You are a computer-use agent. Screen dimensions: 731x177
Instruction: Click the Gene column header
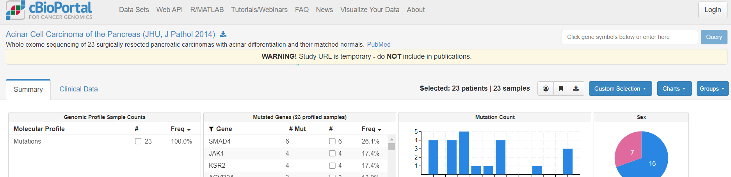pyautogui.click(x=224, y=129)
